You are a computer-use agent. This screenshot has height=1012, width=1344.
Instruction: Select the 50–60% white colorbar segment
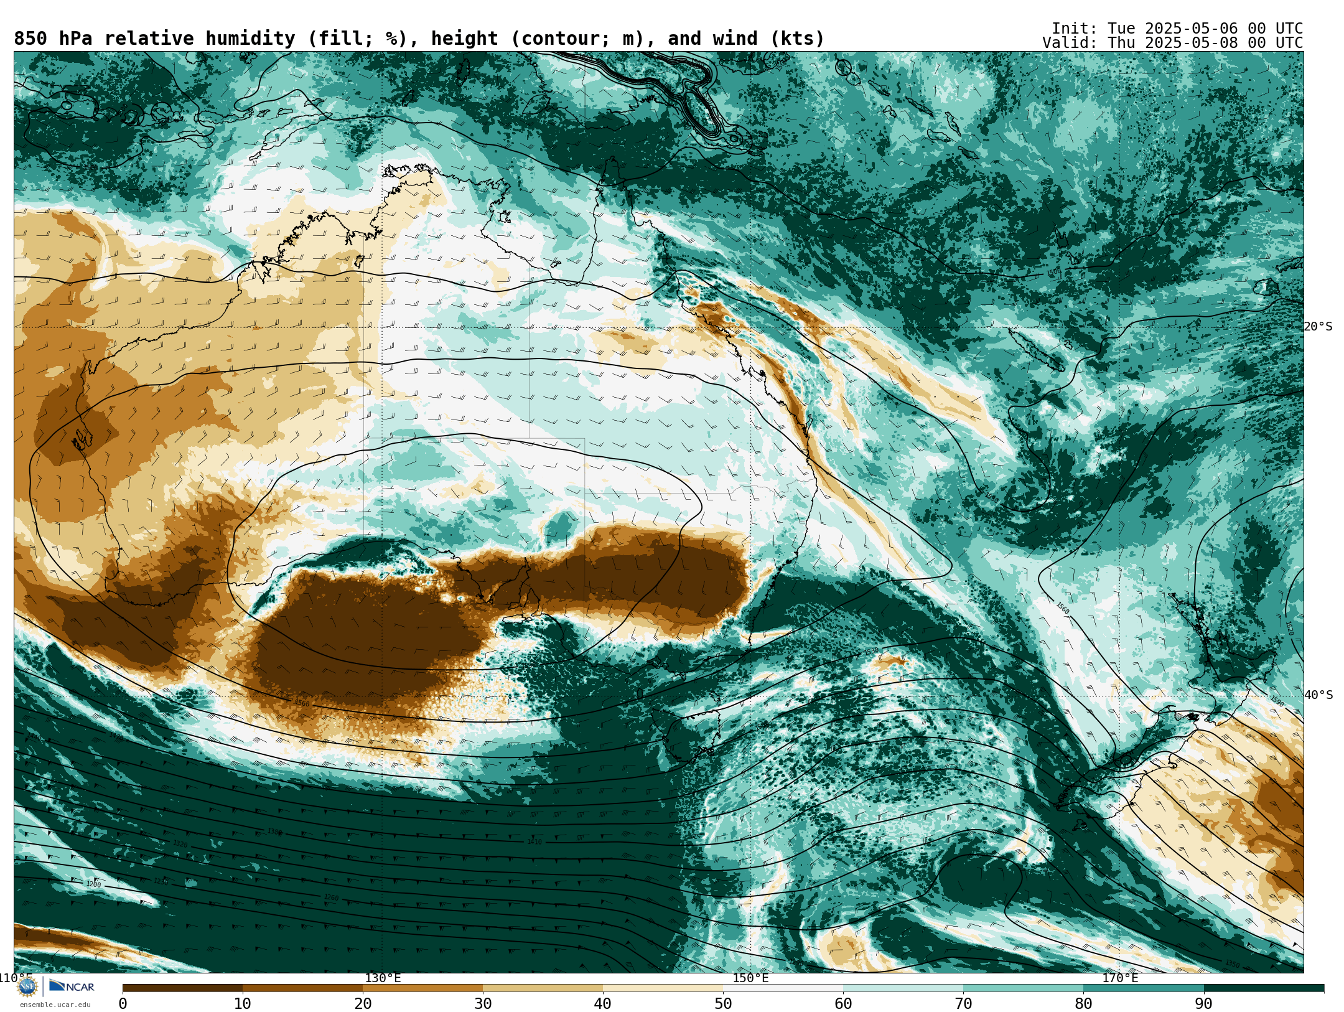783,988
